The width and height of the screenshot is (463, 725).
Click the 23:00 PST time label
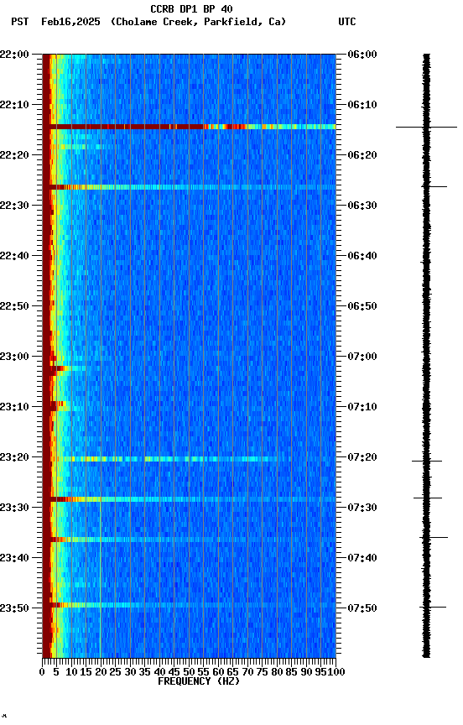tap(14, 357)
